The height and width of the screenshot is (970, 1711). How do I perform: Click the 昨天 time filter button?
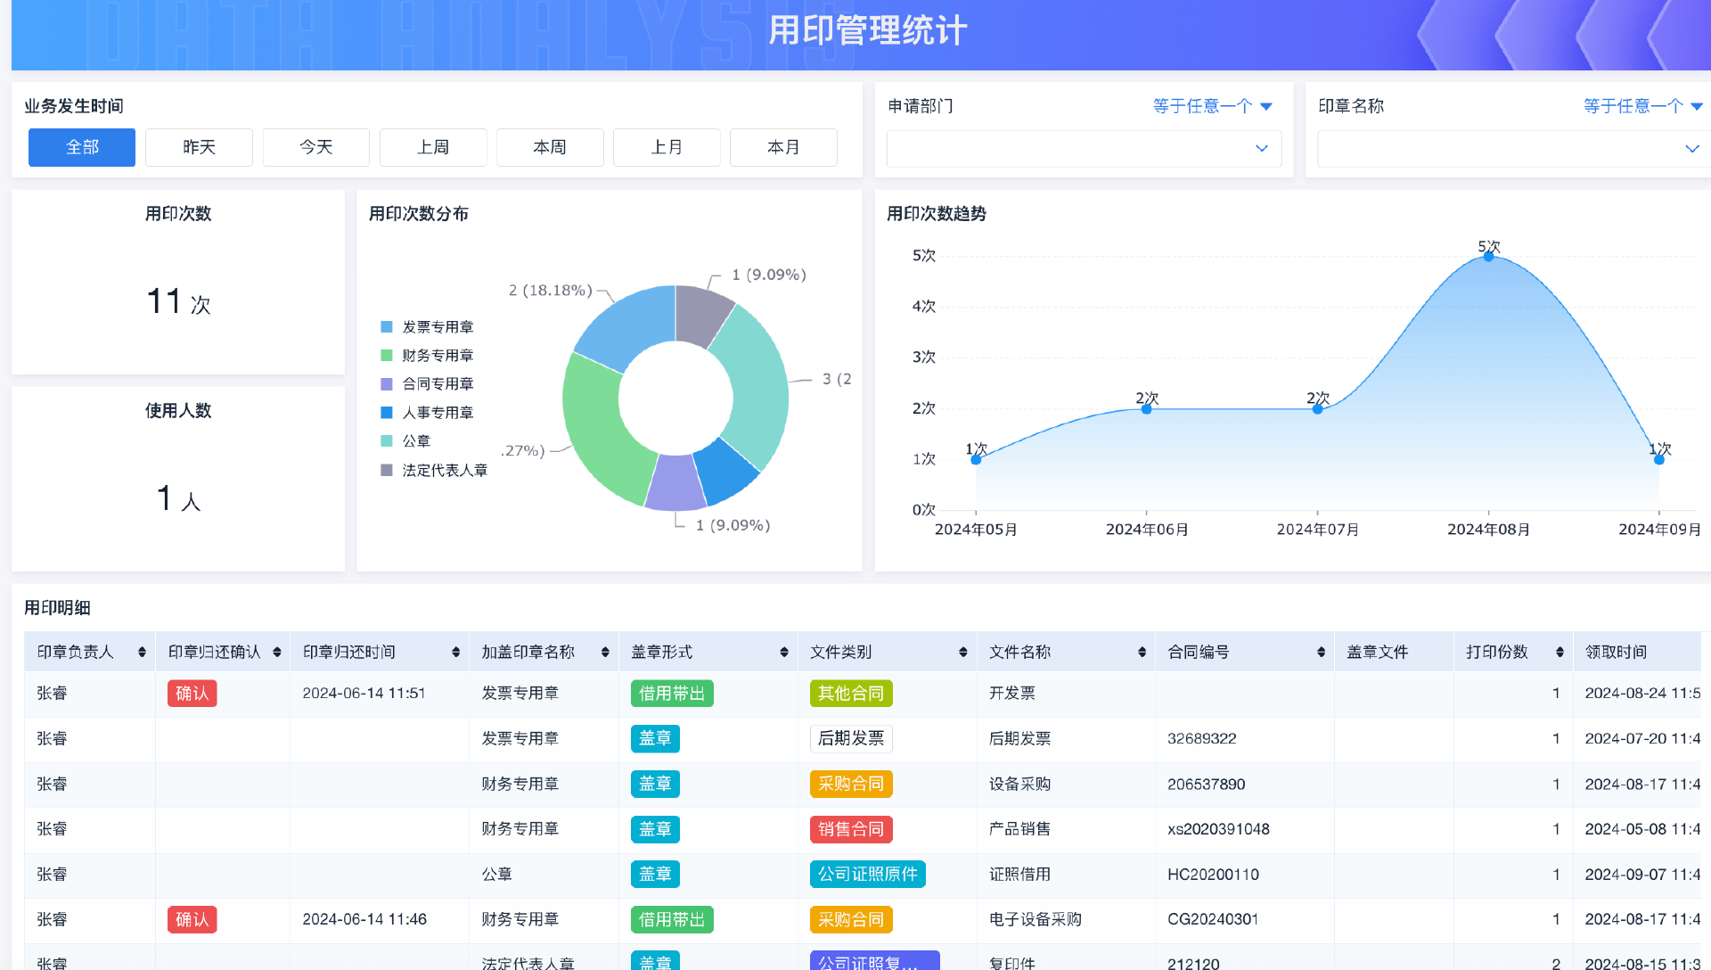point(199,147)
